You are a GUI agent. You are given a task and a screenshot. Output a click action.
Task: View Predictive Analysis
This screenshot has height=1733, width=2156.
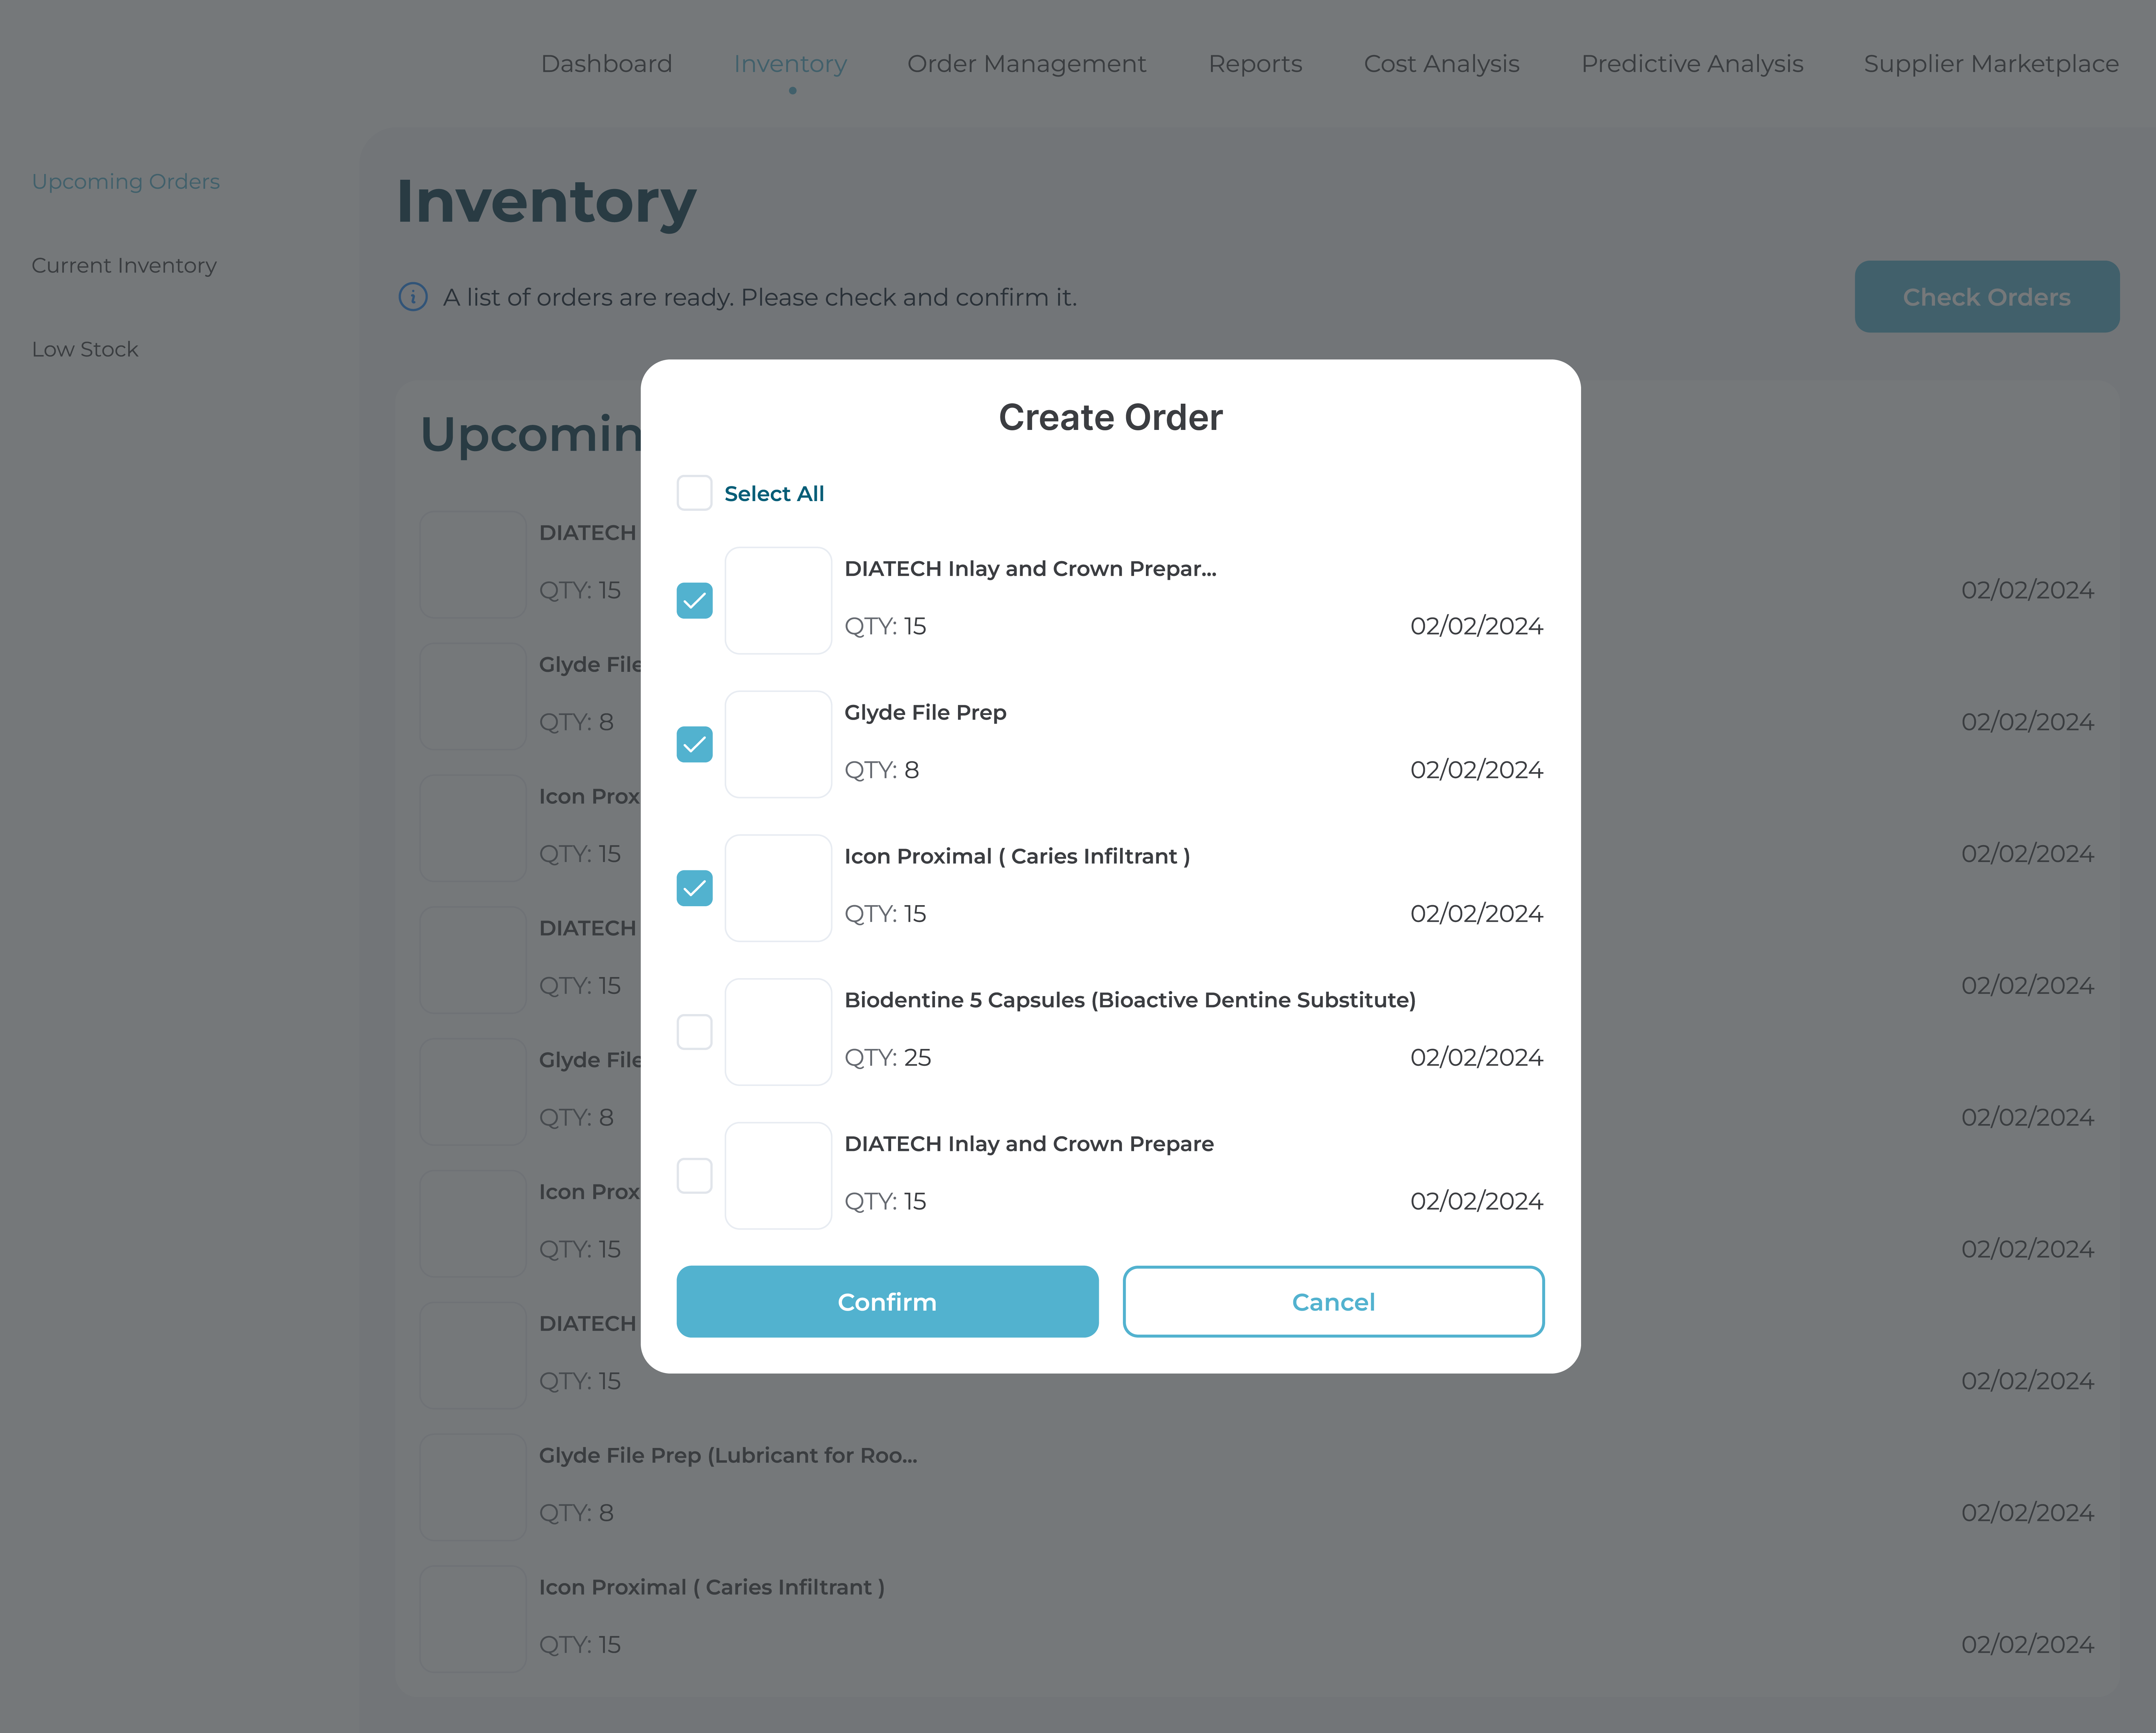pyautogui.click(x=1692, y=63)
